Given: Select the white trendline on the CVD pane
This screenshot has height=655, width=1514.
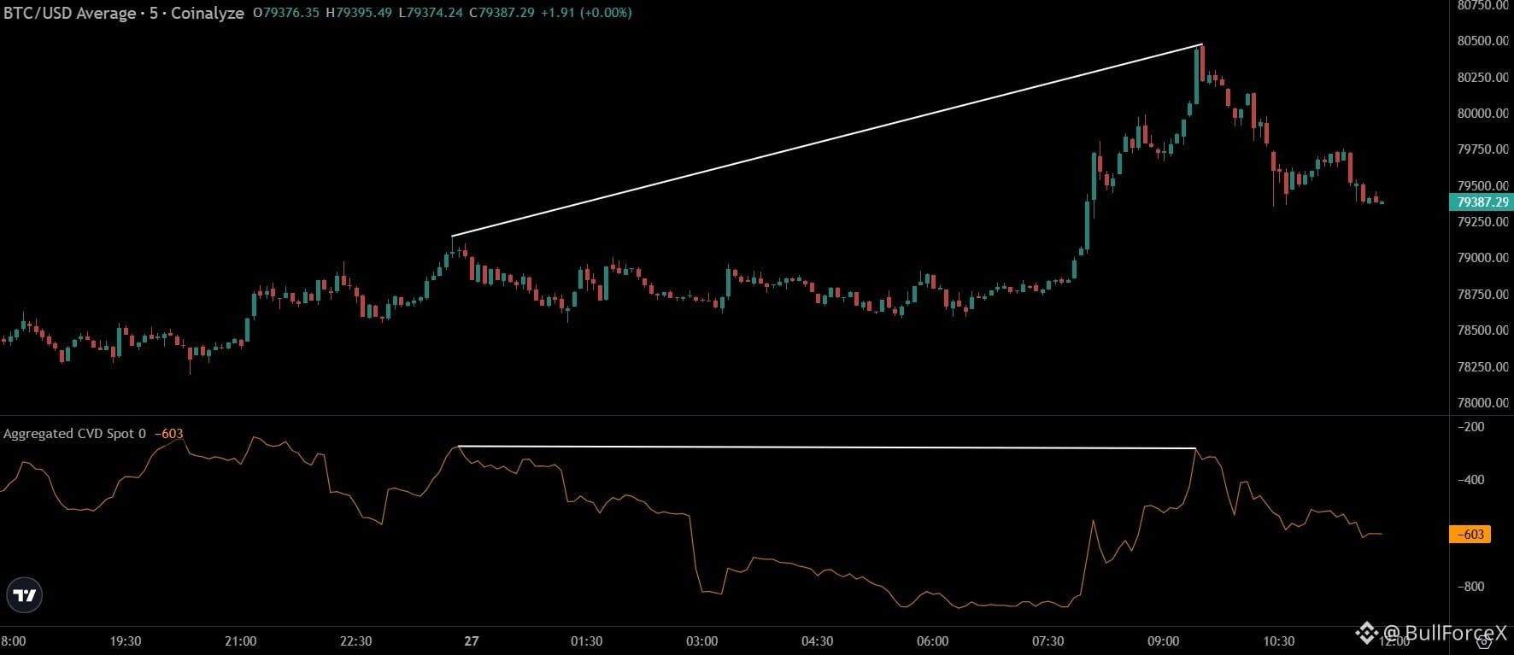Looking at the screenshot, I should (827, 447).
